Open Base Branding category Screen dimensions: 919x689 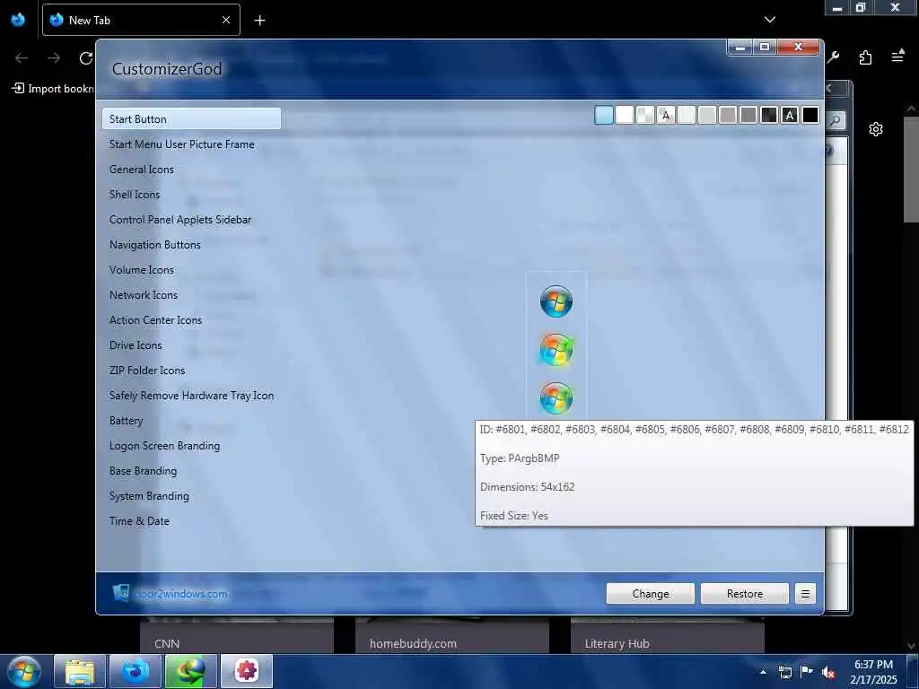pyautogui.click(x=191, y=472)
